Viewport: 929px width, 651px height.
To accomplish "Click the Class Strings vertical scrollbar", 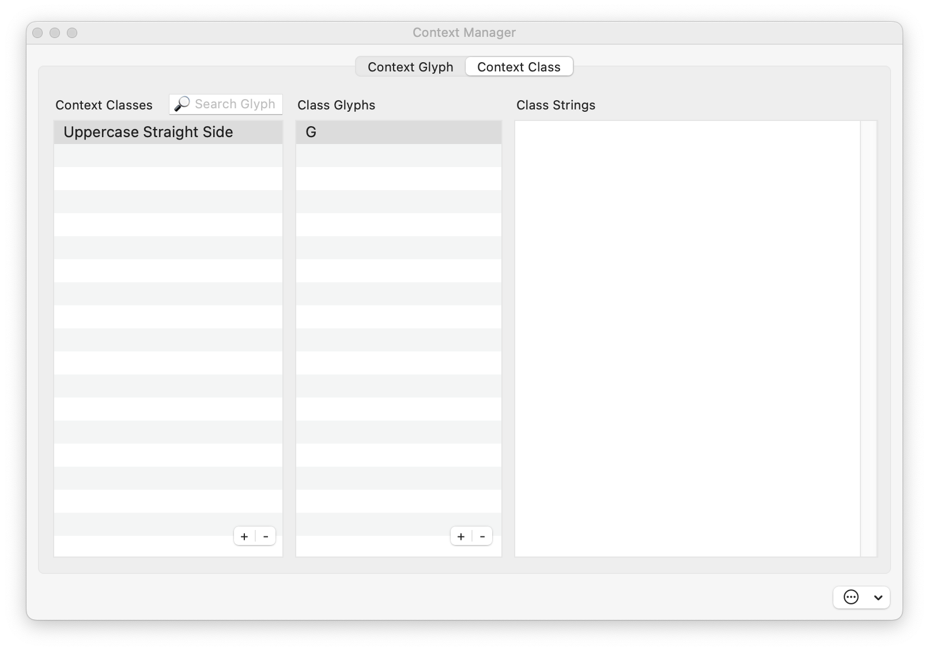I will [x=868, y=339].
